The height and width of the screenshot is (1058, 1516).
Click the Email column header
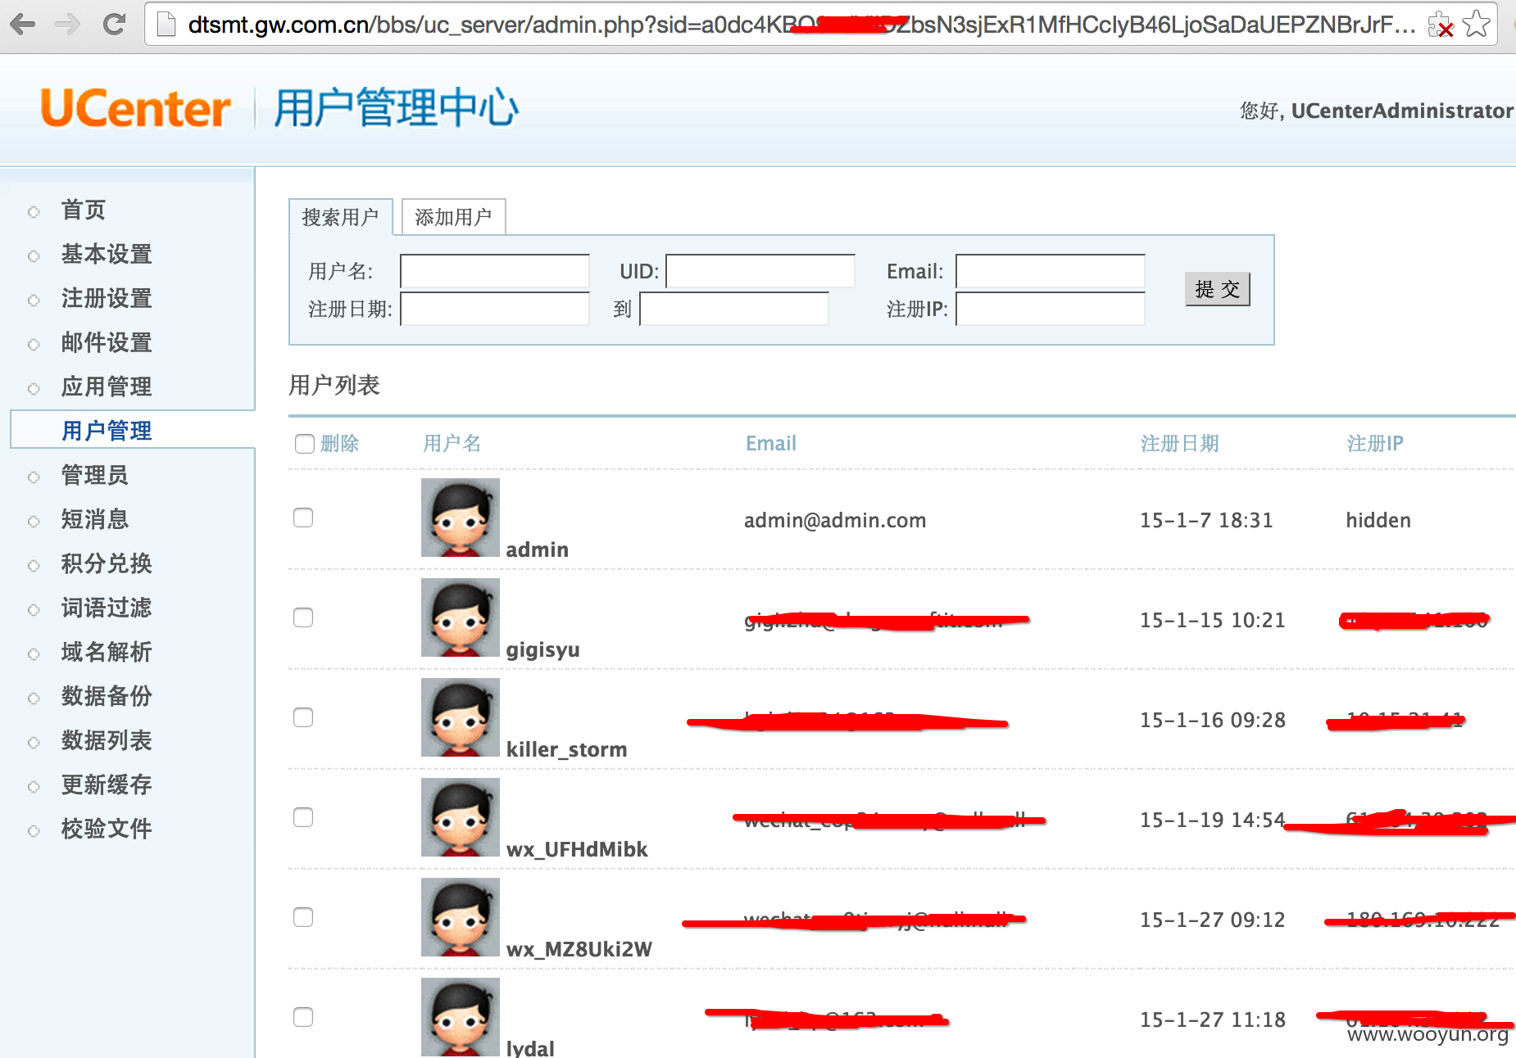pos(771,444)
